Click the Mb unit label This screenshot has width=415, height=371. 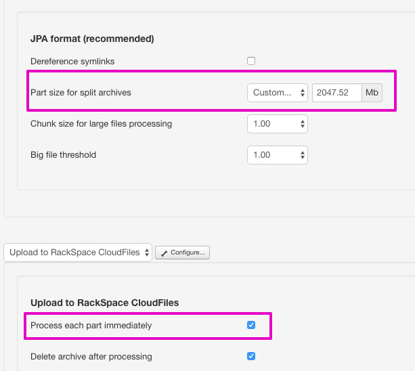(372, 93)
